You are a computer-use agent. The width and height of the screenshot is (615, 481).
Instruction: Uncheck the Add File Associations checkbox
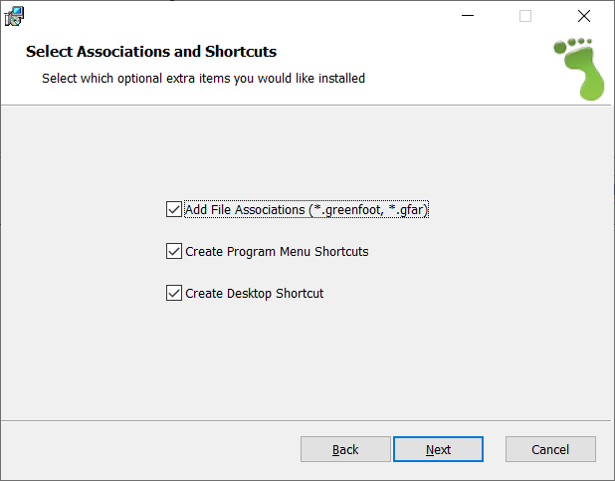click(174, 210)
